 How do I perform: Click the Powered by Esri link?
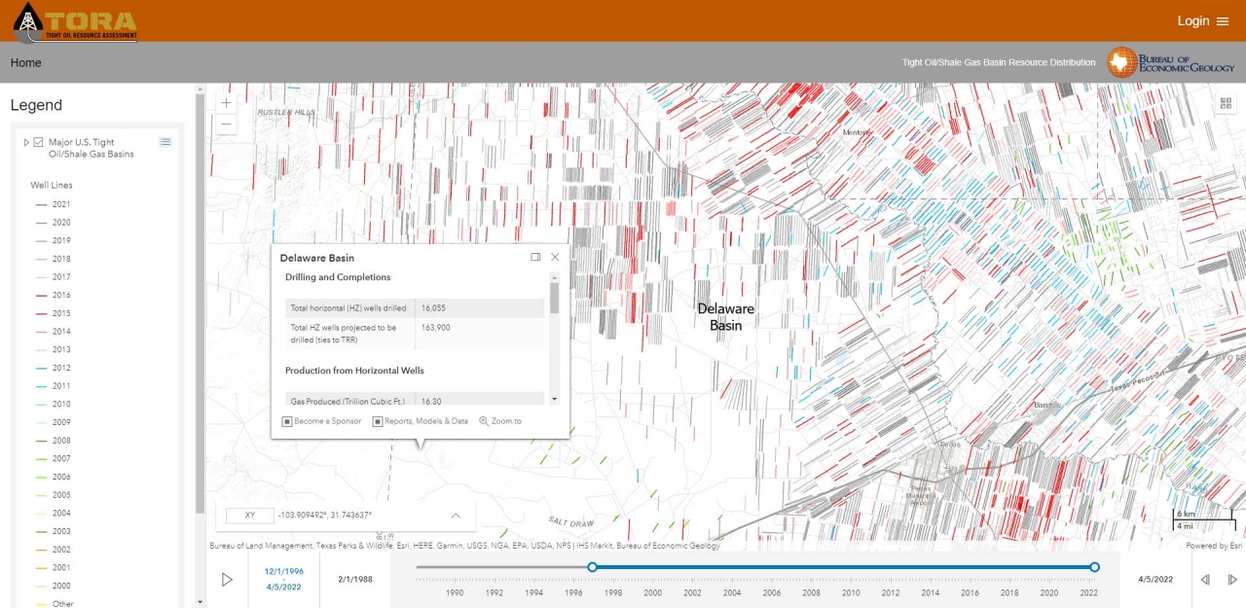pos(1214,546)
